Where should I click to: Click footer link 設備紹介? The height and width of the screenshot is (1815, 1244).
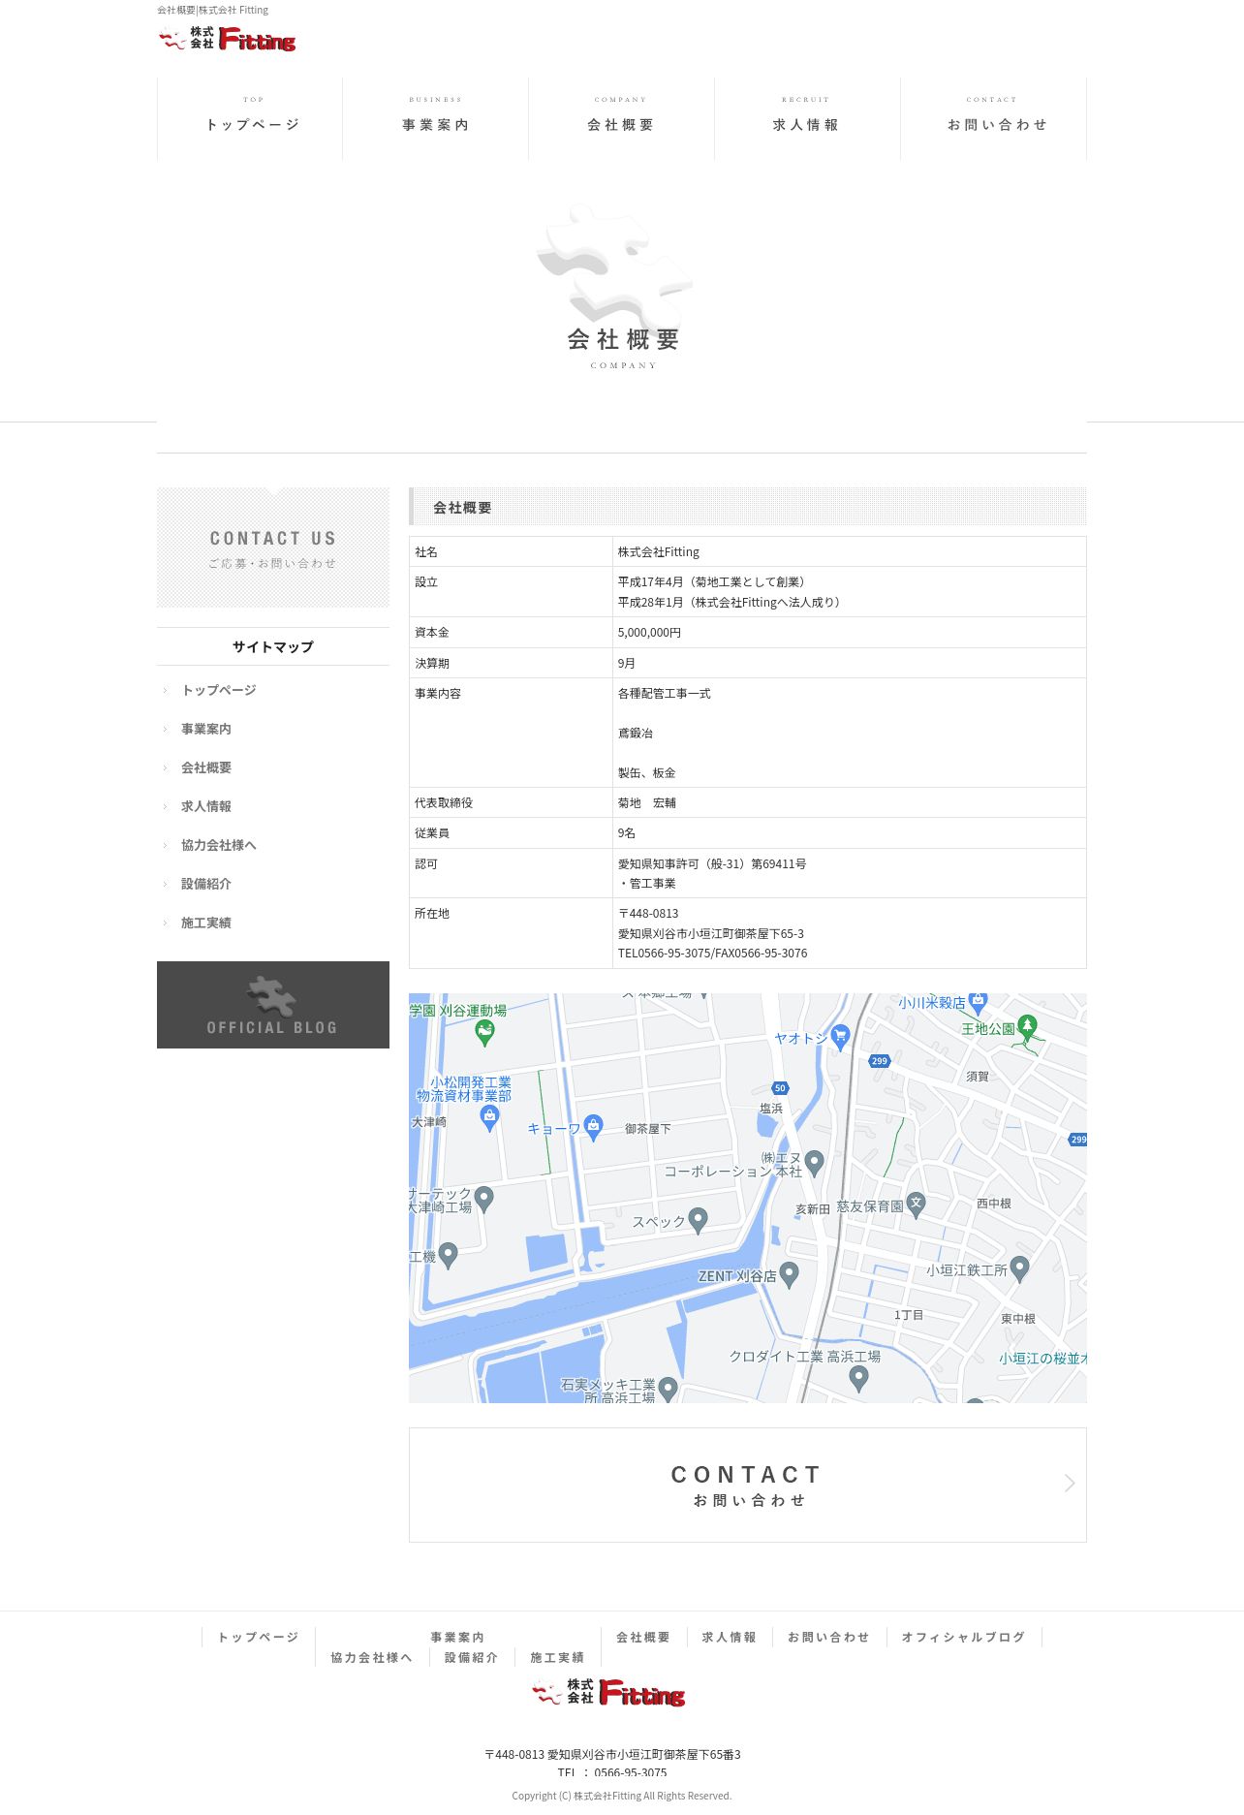[472, 1658]
